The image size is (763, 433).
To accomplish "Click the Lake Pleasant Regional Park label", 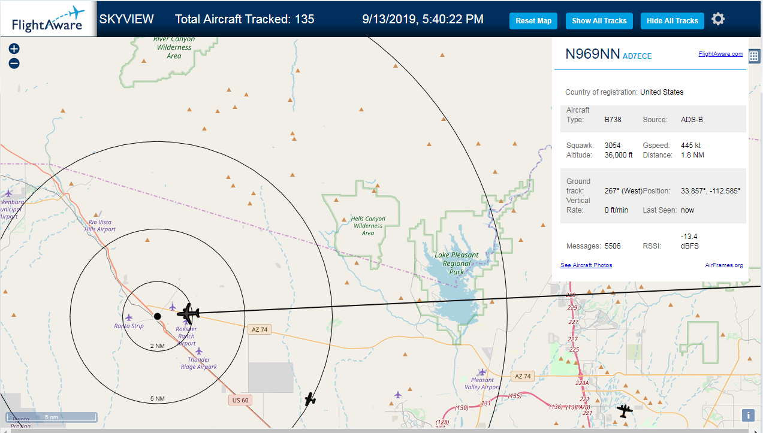I will point(457,264).
